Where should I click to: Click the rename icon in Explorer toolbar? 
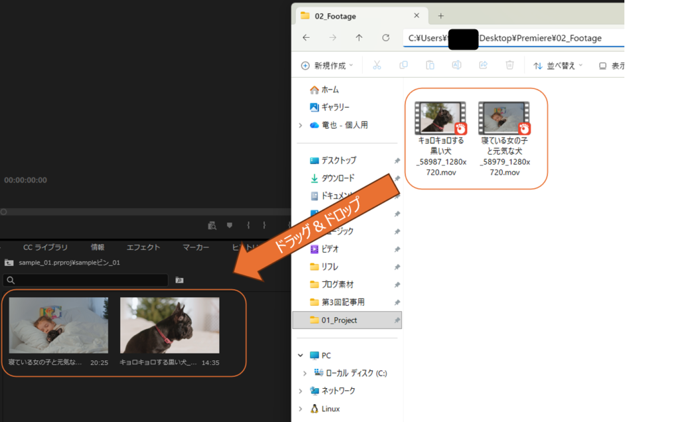click(x=456, y=65)
